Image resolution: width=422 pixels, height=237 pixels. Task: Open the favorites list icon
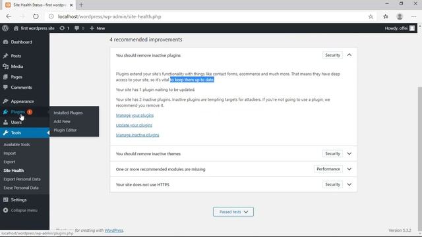(385, 16)
